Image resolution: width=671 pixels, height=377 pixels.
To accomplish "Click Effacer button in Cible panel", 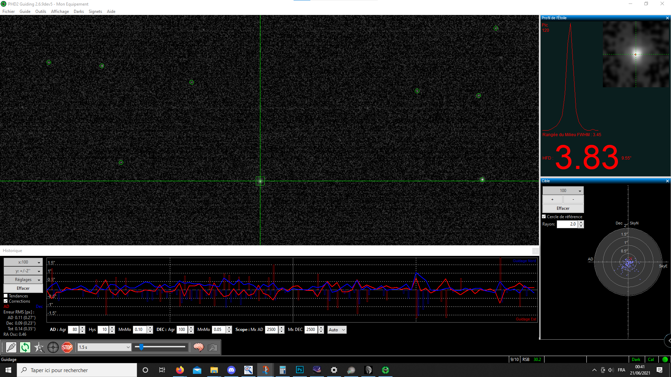I will (563, 208).
